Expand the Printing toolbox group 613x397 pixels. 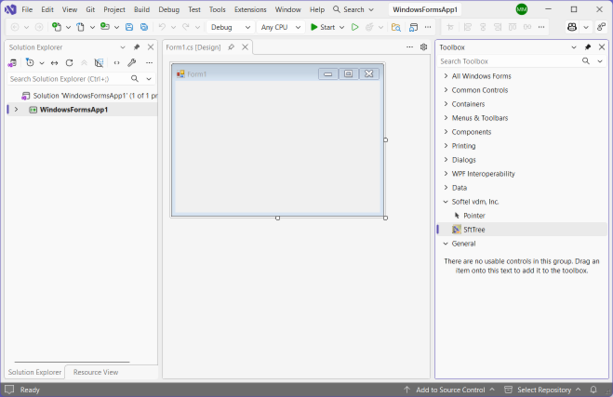446,146
